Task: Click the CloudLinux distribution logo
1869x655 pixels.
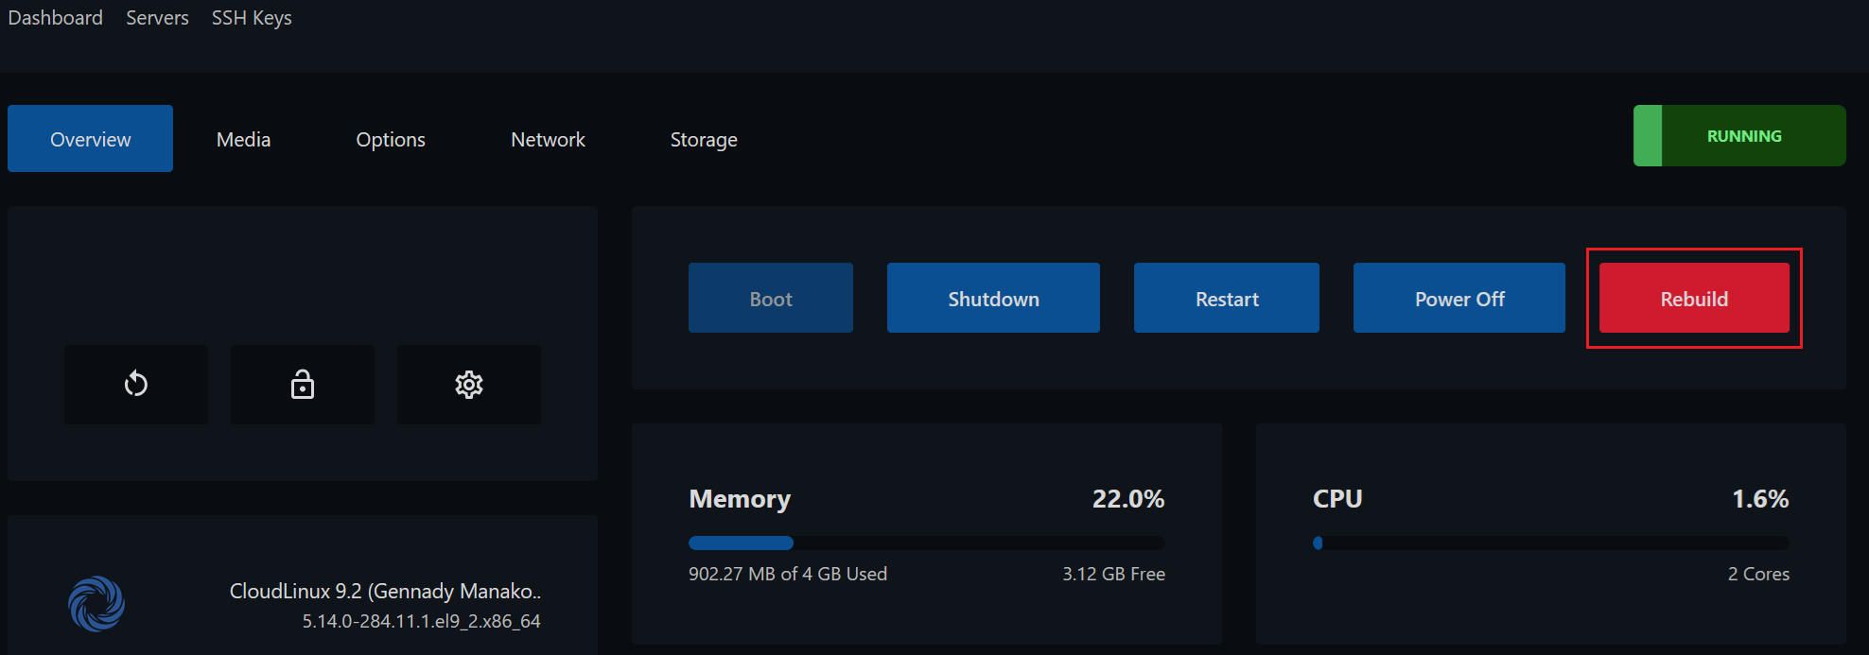Action: [97, 603]
